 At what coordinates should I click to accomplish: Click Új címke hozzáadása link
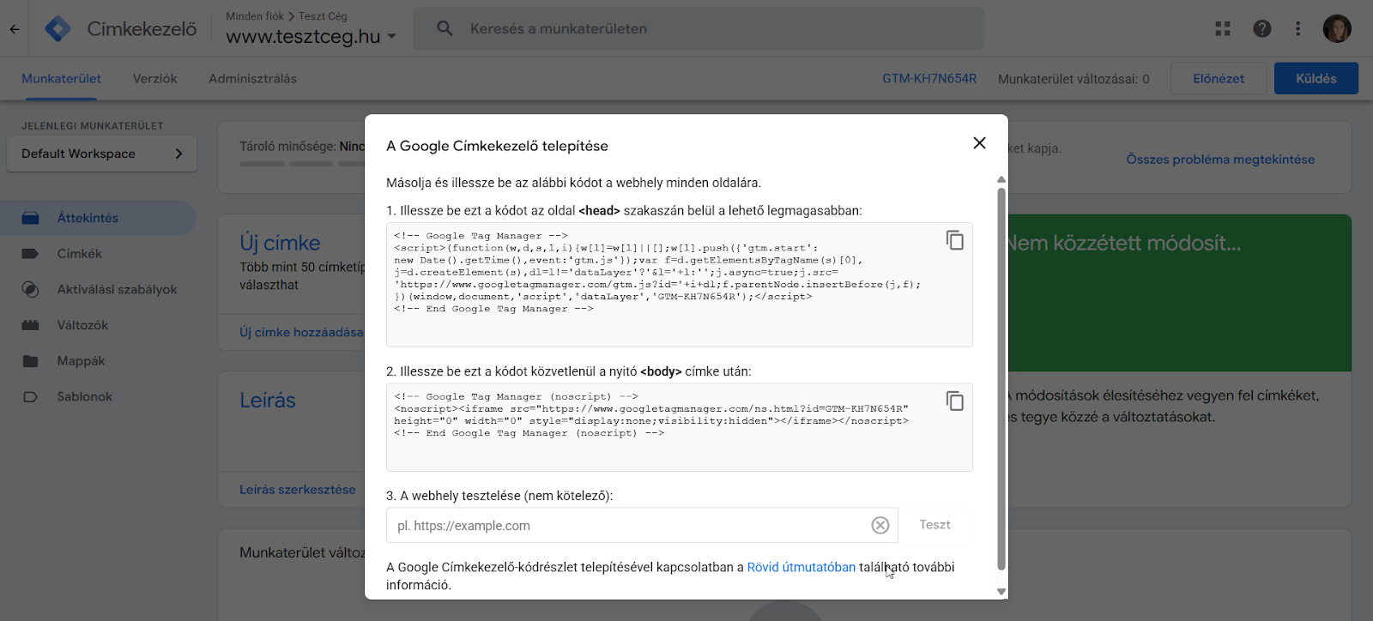tap(301, 332)
